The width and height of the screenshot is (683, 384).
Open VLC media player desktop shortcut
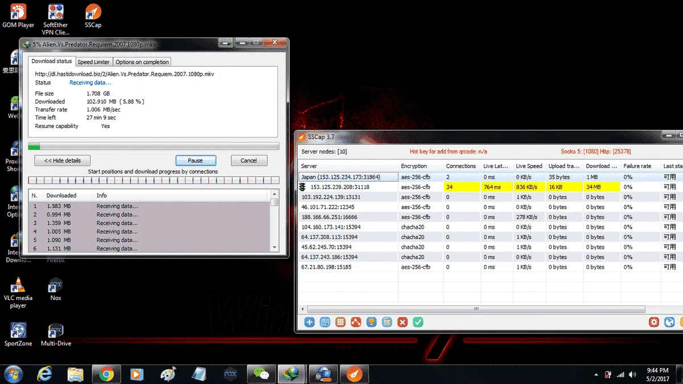point(18,293)
